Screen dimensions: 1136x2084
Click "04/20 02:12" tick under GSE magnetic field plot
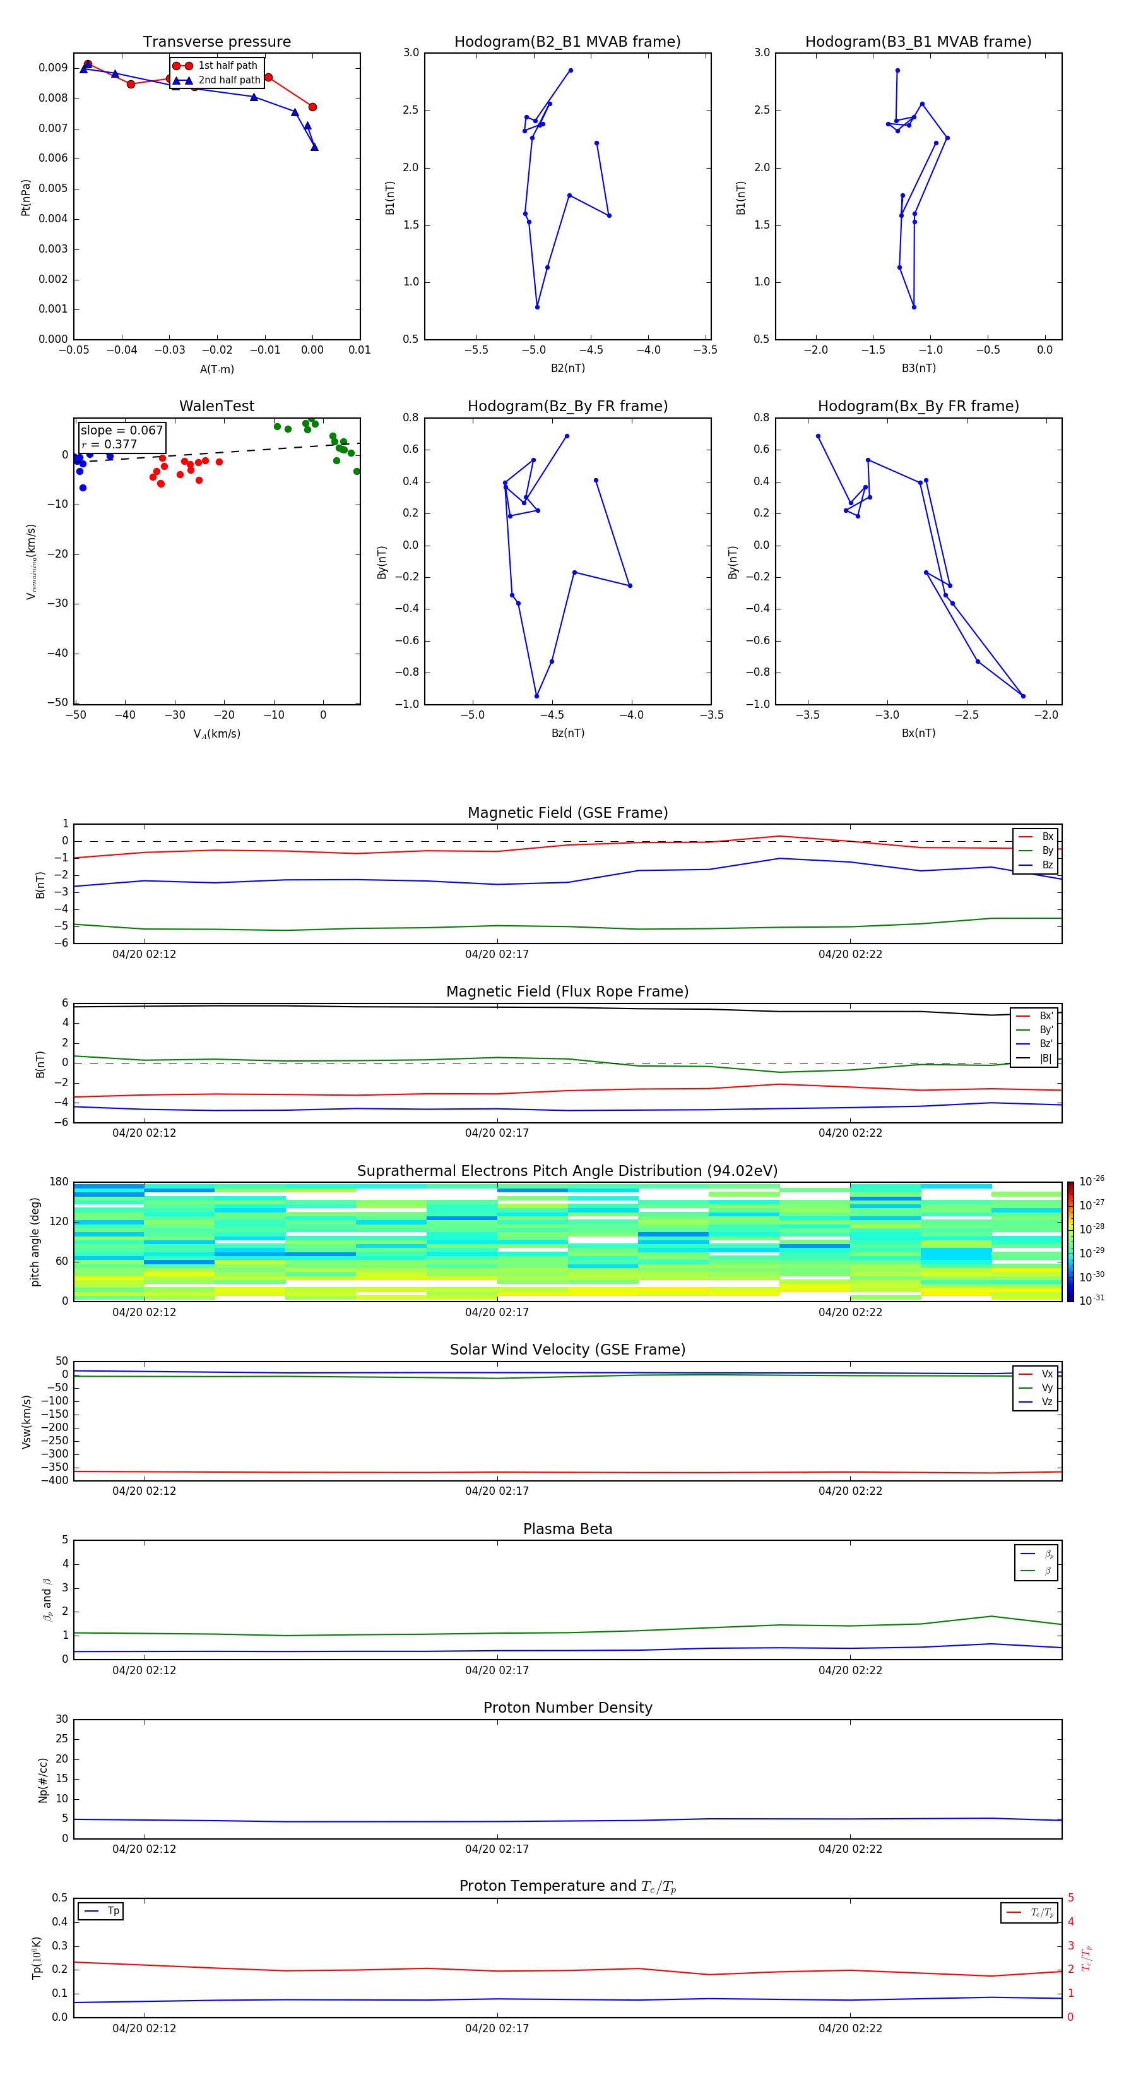(144, 954)
